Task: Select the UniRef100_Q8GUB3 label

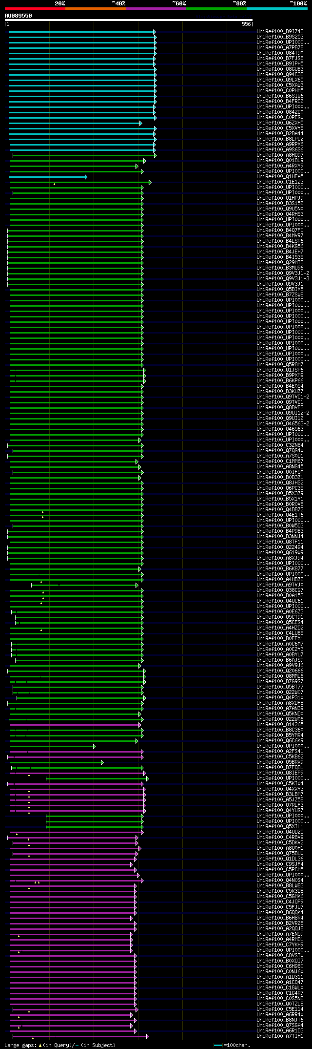Action: coord(280,69)
